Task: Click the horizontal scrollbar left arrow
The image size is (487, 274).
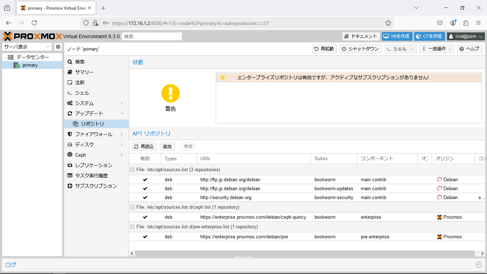Action: tap(132, 253)
